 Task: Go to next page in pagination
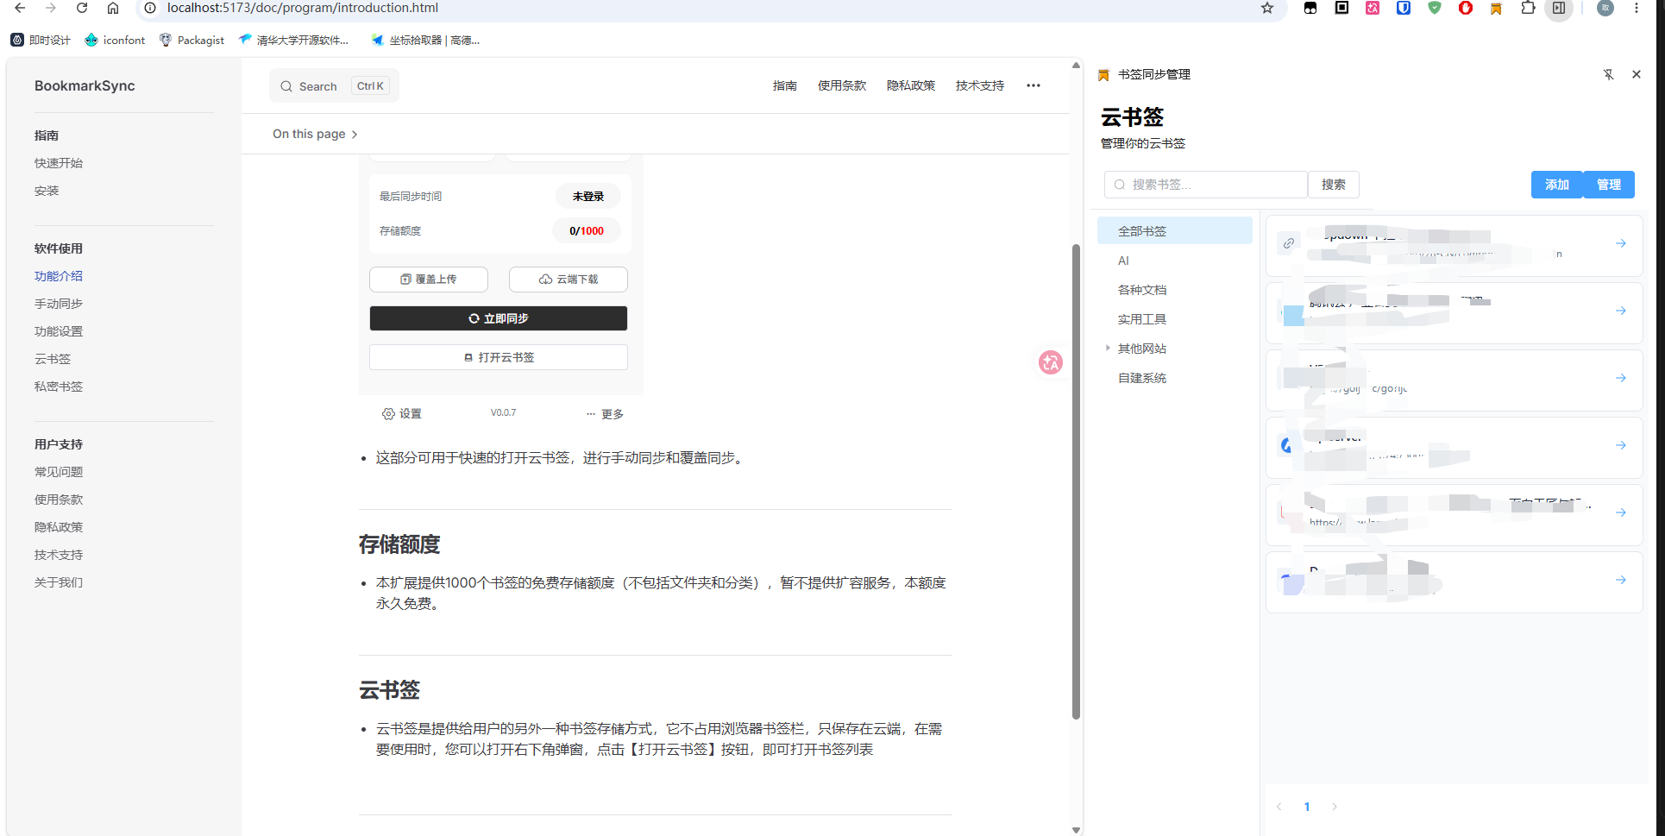(1335, 807)
